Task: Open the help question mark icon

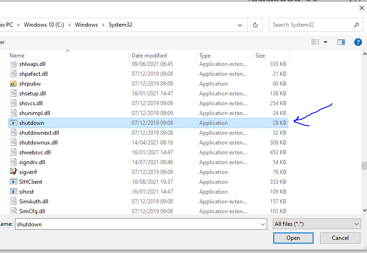Action: click(x=358, y=42)
